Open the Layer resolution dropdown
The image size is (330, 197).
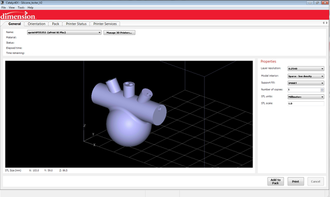tap(306, 68)
